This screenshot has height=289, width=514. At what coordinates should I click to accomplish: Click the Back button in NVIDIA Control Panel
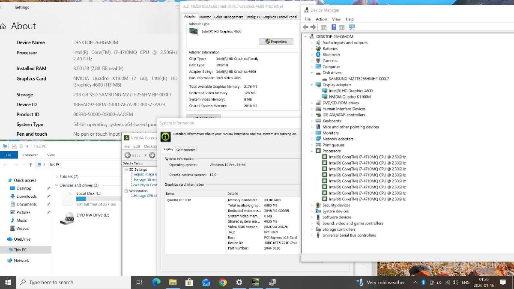(x=132, y=155)
